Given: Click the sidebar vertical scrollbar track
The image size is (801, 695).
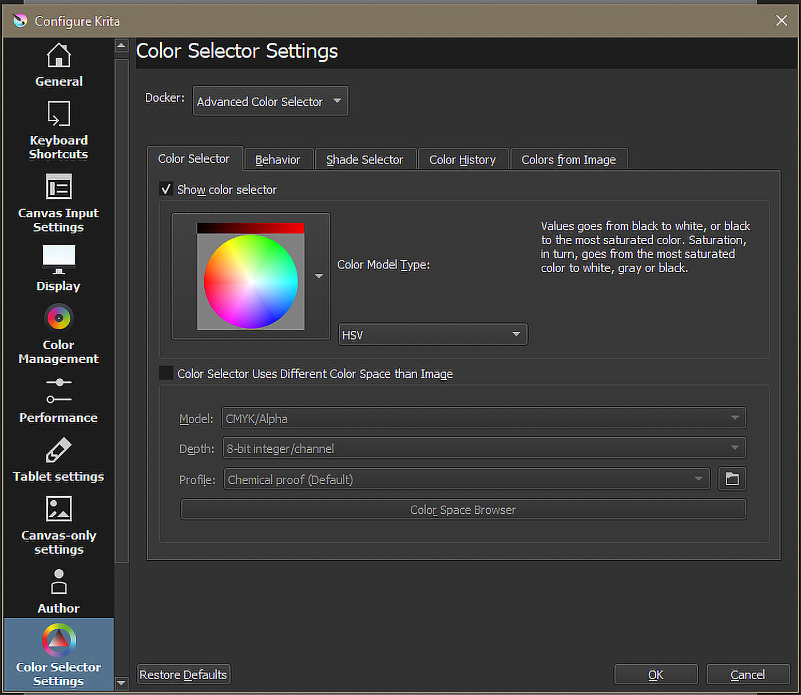Looking at the screenshot, I should click(121, 311).
